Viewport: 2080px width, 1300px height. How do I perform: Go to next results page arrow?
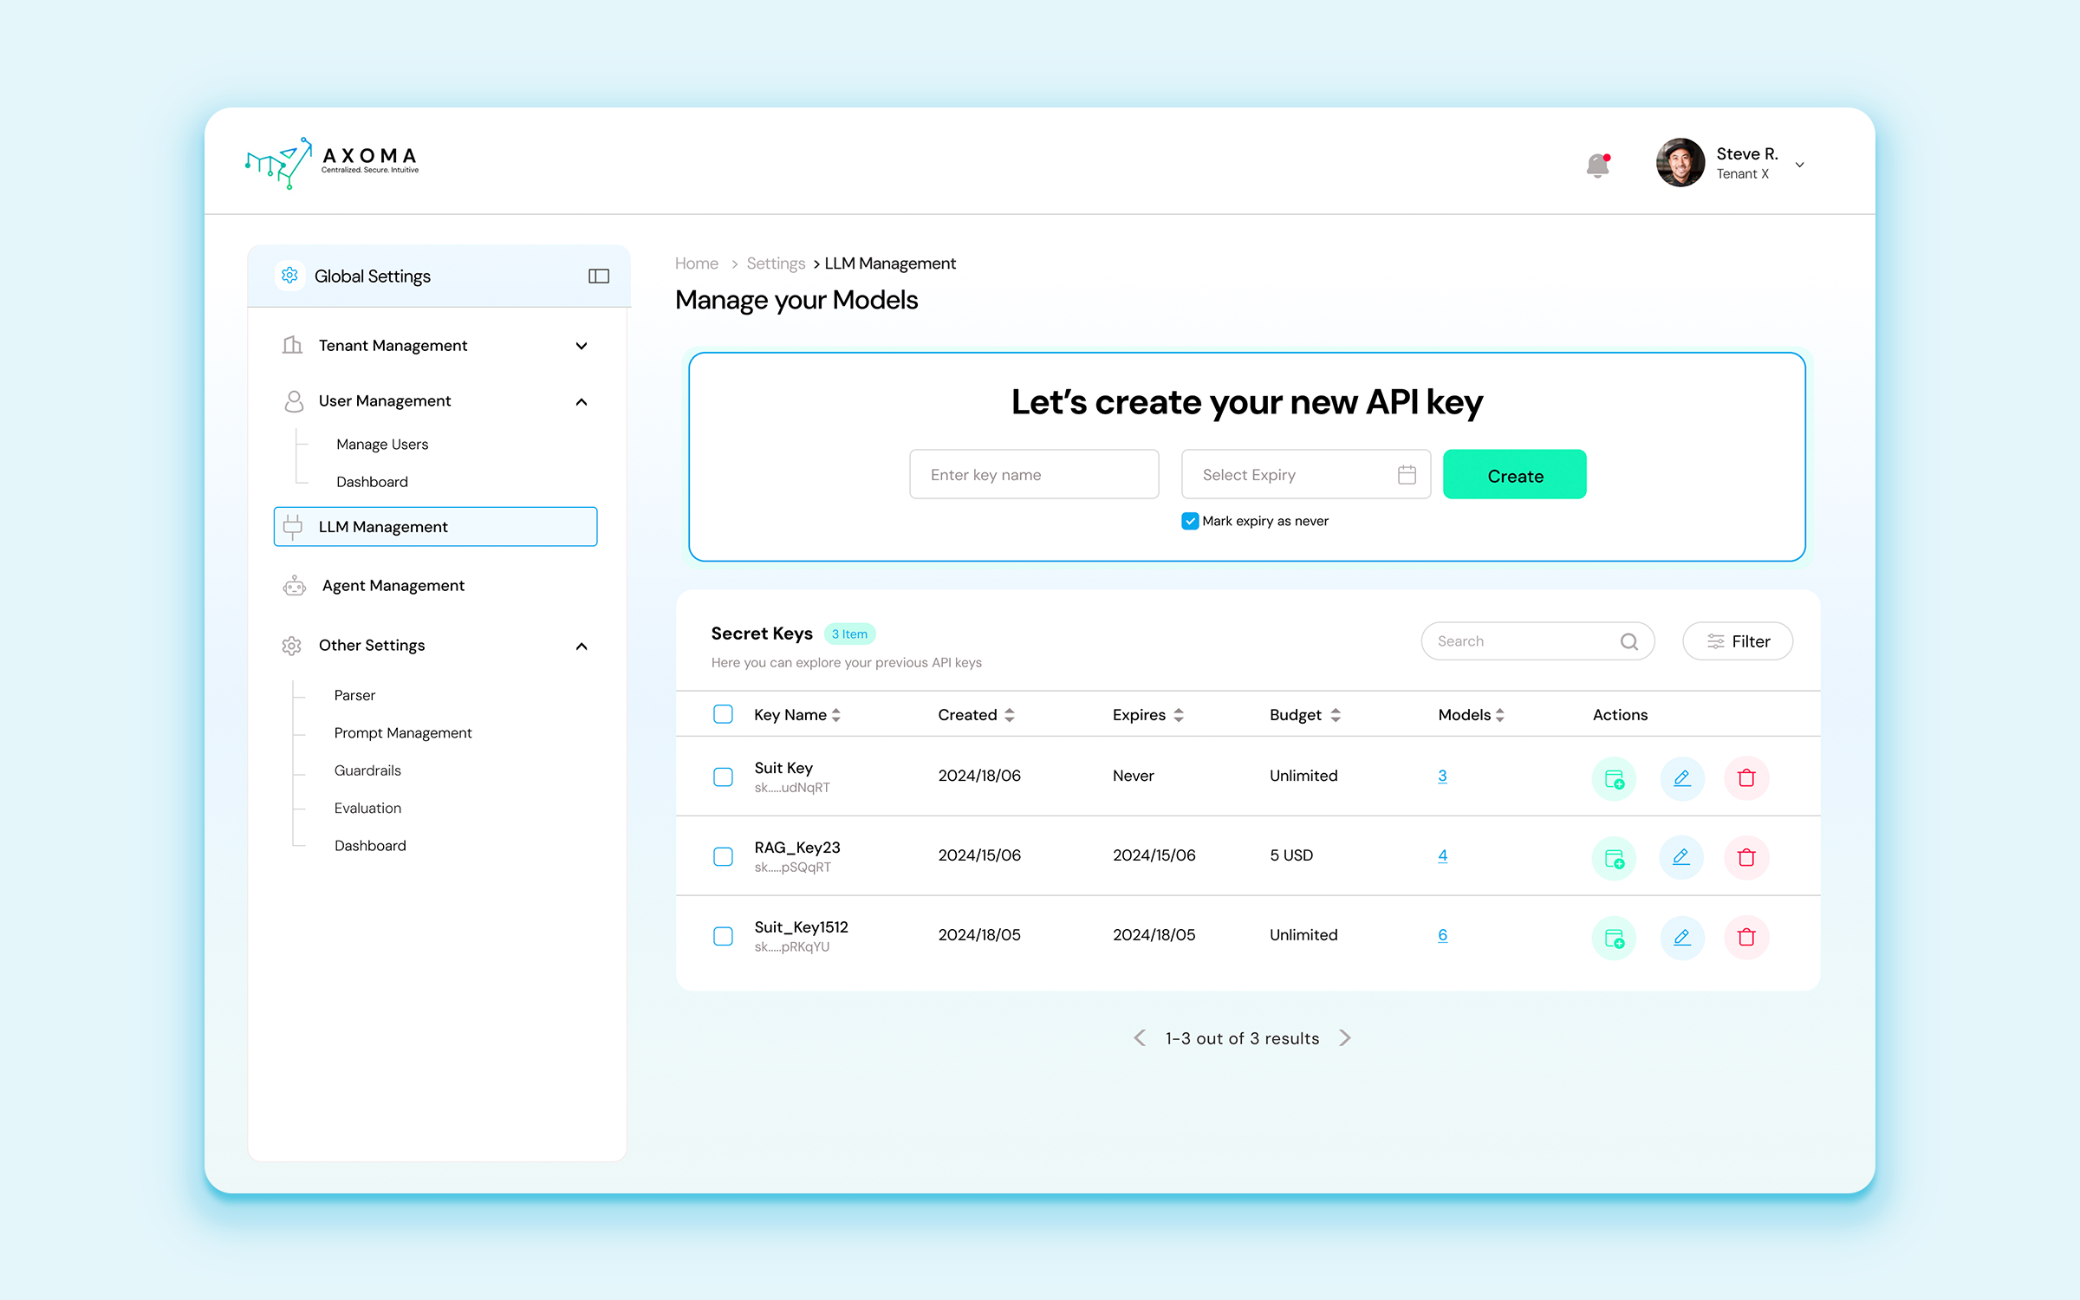[x=1344, y=1037]
